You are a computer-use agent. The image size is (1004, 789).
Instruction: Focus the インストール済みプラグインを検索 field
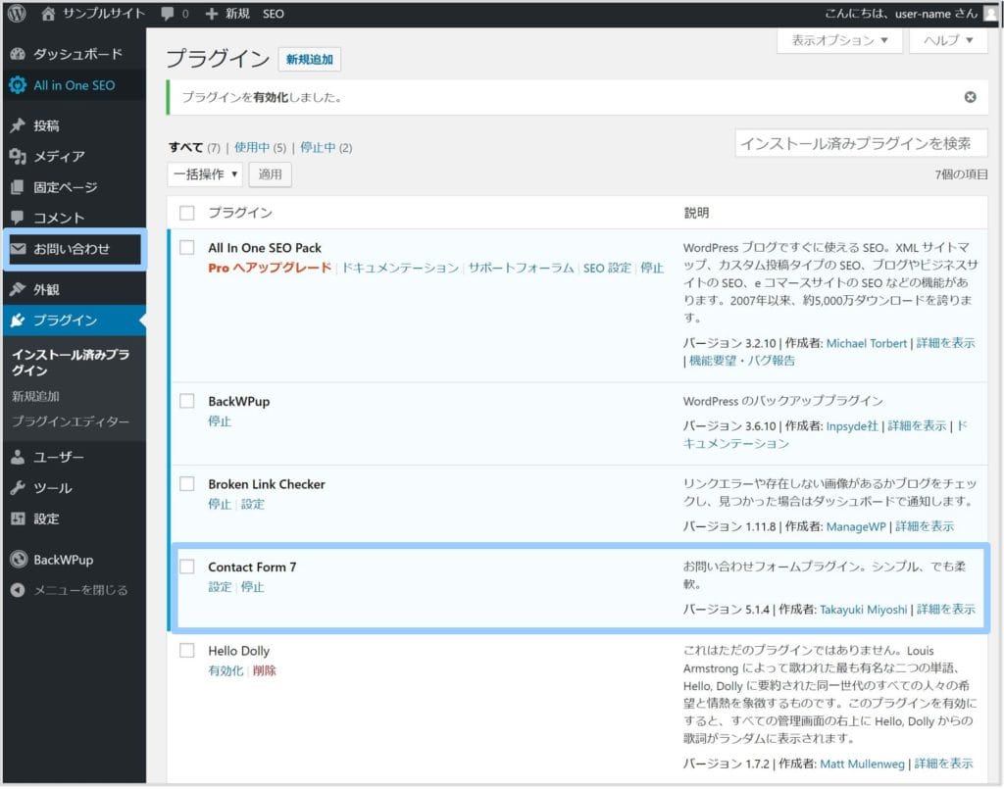(x=861, y=143)
